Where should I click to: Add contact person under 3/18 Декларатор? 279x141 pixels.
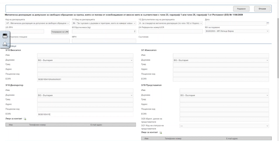click(25, 119)
